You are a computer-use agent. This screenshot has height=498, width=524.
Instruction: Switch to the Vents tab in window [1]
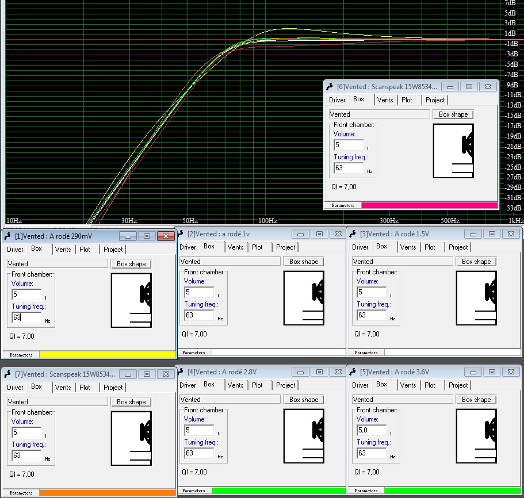63,250
